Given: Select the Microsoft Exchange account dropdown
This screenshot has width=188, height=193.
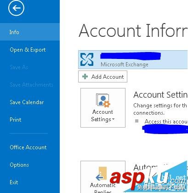Looking at the screenshot, I should [133, 59].
